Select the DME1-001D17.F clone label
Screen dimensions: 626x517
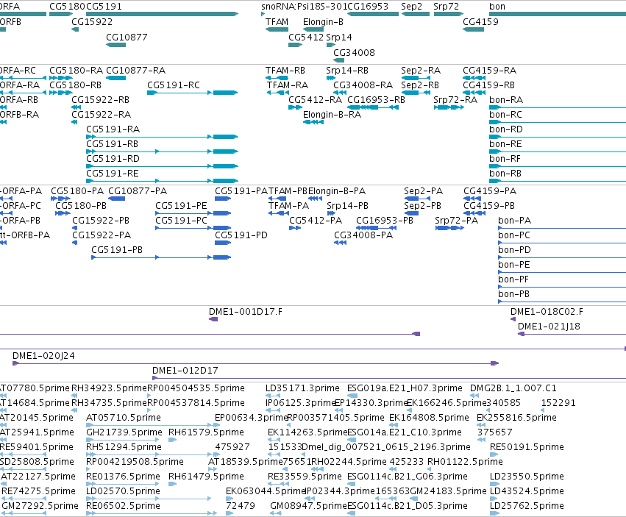246,311
